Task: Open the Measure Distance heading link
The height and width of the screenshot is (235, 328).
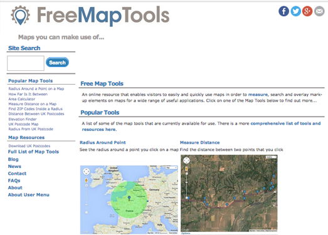Action: tap(200, 143)
